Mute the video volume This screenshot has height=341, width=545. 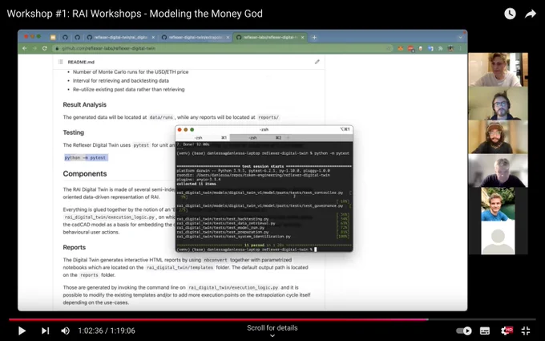pos(66,331)
